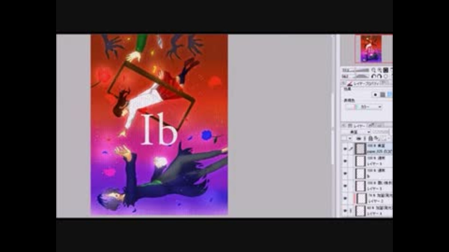The height and width of the screenshot is (252, 449).
Task: Switch to the Layer panel tab
Action: click(x=357, y=126)
